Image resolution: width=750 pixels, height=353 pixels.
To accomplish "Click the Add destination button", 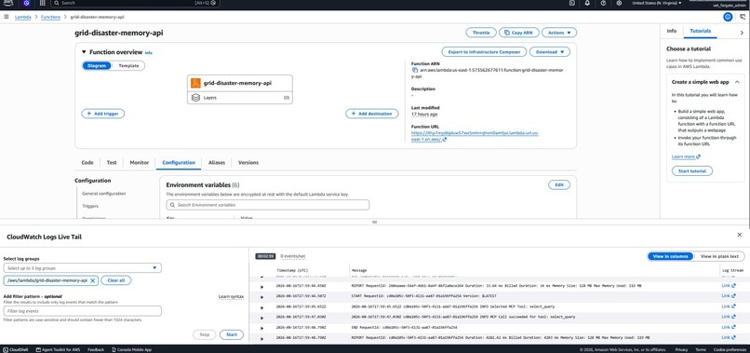I will point(371,114).
